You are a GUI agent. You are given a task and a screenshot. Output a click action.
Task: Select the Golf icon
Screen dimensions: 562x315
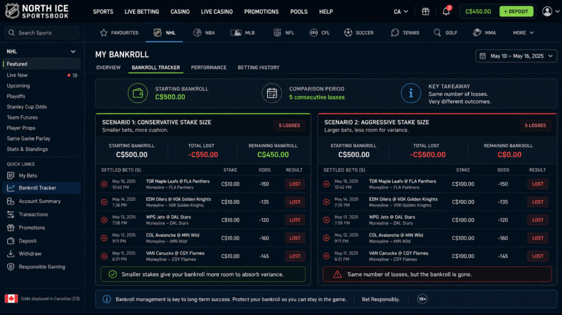pos(437,32)
